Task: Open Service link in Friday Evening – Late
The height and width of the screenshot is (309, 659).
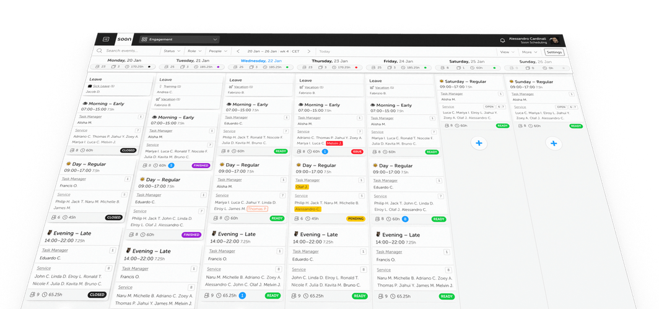Action: click(x=384, y=270)
